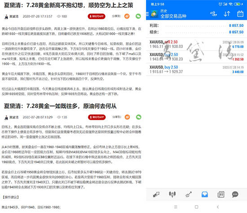
Task: Tap the 利润 total 8 857.50
Action: click(236, 26)
